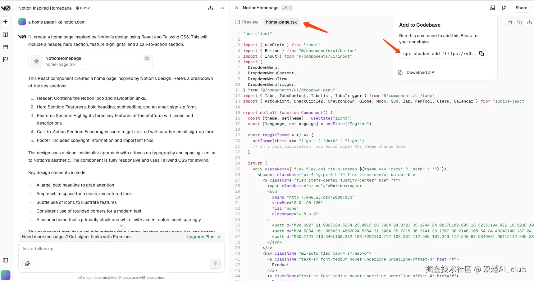Open the NotionHomepage block card
534x281 pixels.
pyautogui.click(x=90, y=61)
